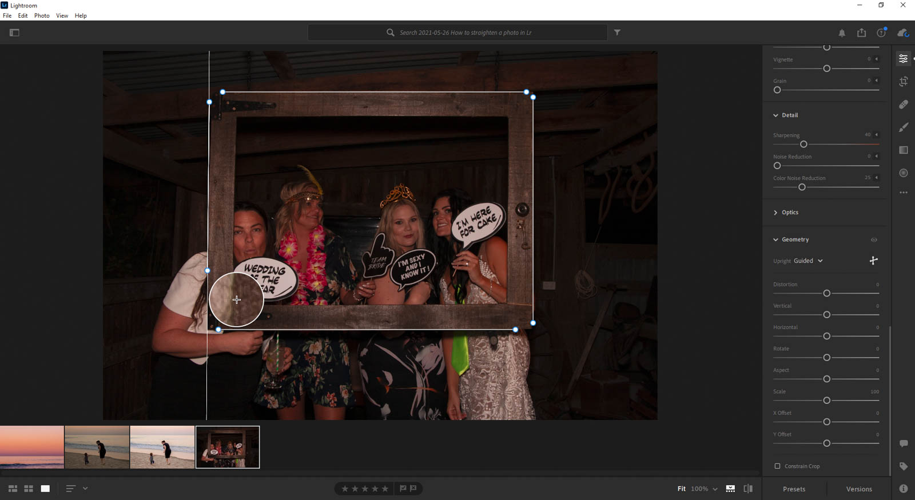Image resolution: width=915 pixels, height=500 pixels.
Task: Open the Photo menu
Action: (x=42, y=15)
